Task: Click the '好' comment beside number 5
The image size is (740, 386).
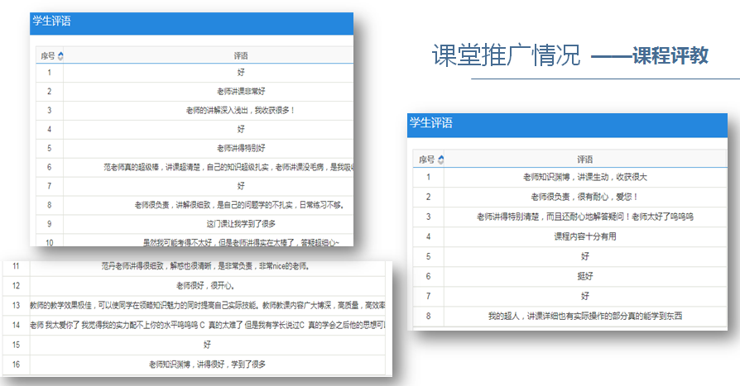Action: click(584, 256)
